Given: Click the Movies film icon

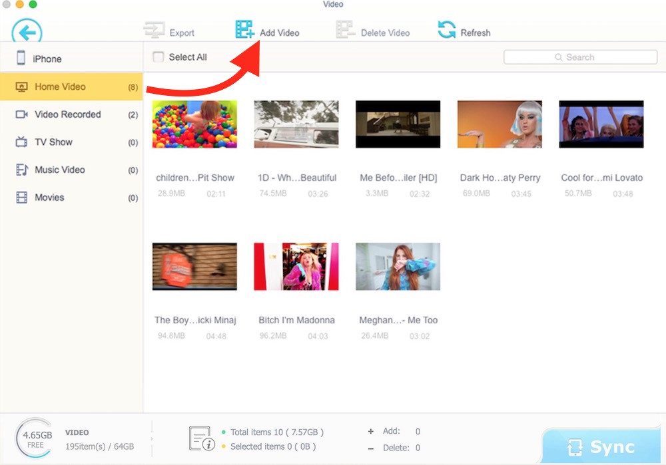Looking at the screenshot, I should pyautogui.click(x=21, y=198).
